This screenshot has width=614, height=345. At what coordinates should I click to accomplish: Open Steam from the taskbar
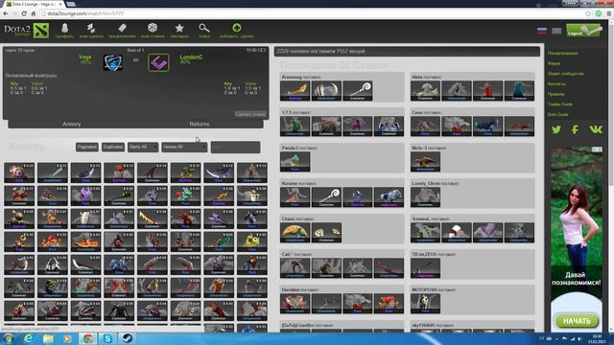coord(127,338)
